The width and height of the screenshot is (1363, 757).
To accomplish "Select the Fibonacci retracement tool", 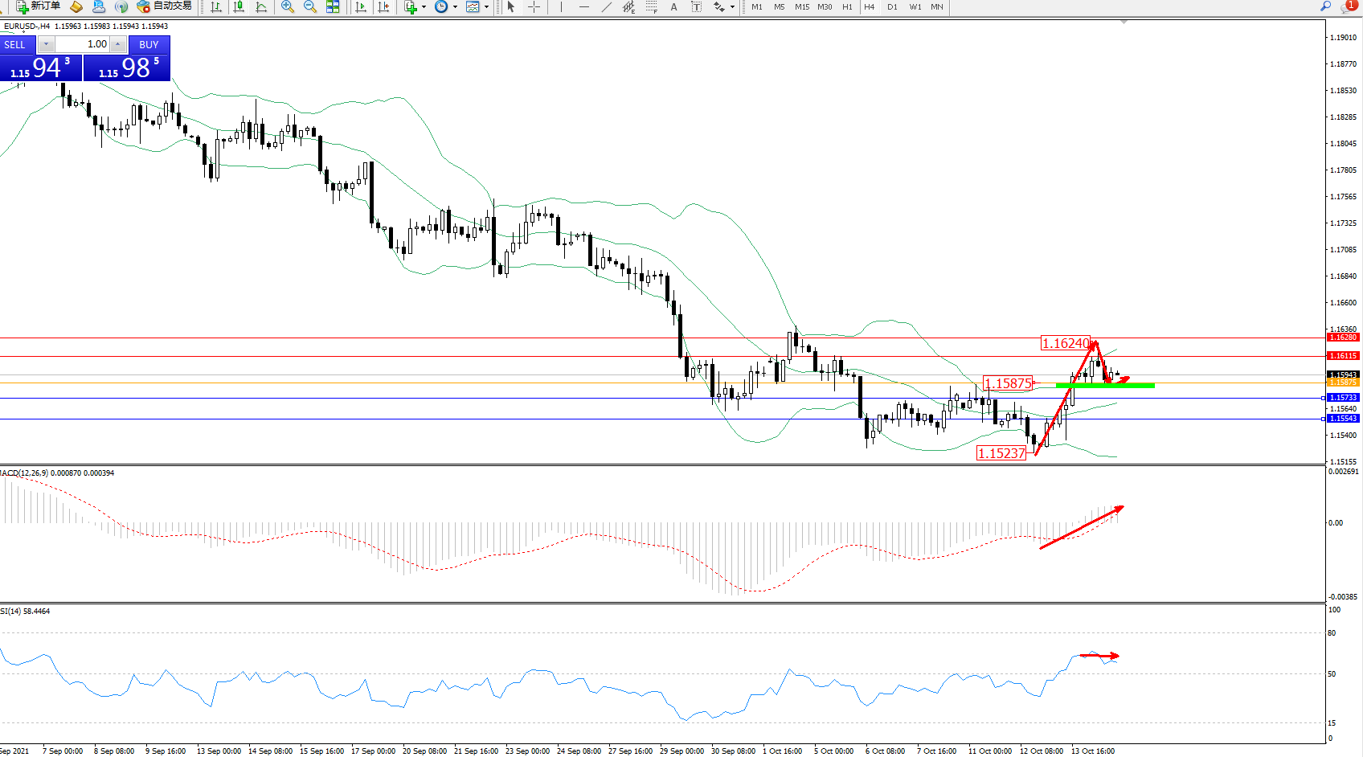I will point(651,7).
